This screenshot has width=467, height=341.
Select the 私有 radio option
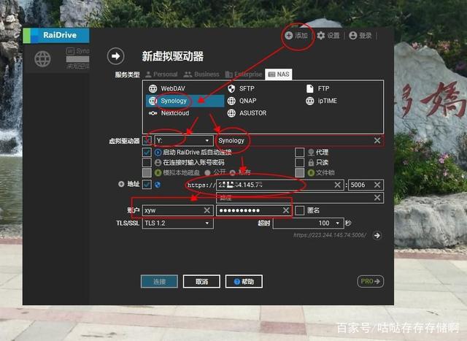click(233, 172)
